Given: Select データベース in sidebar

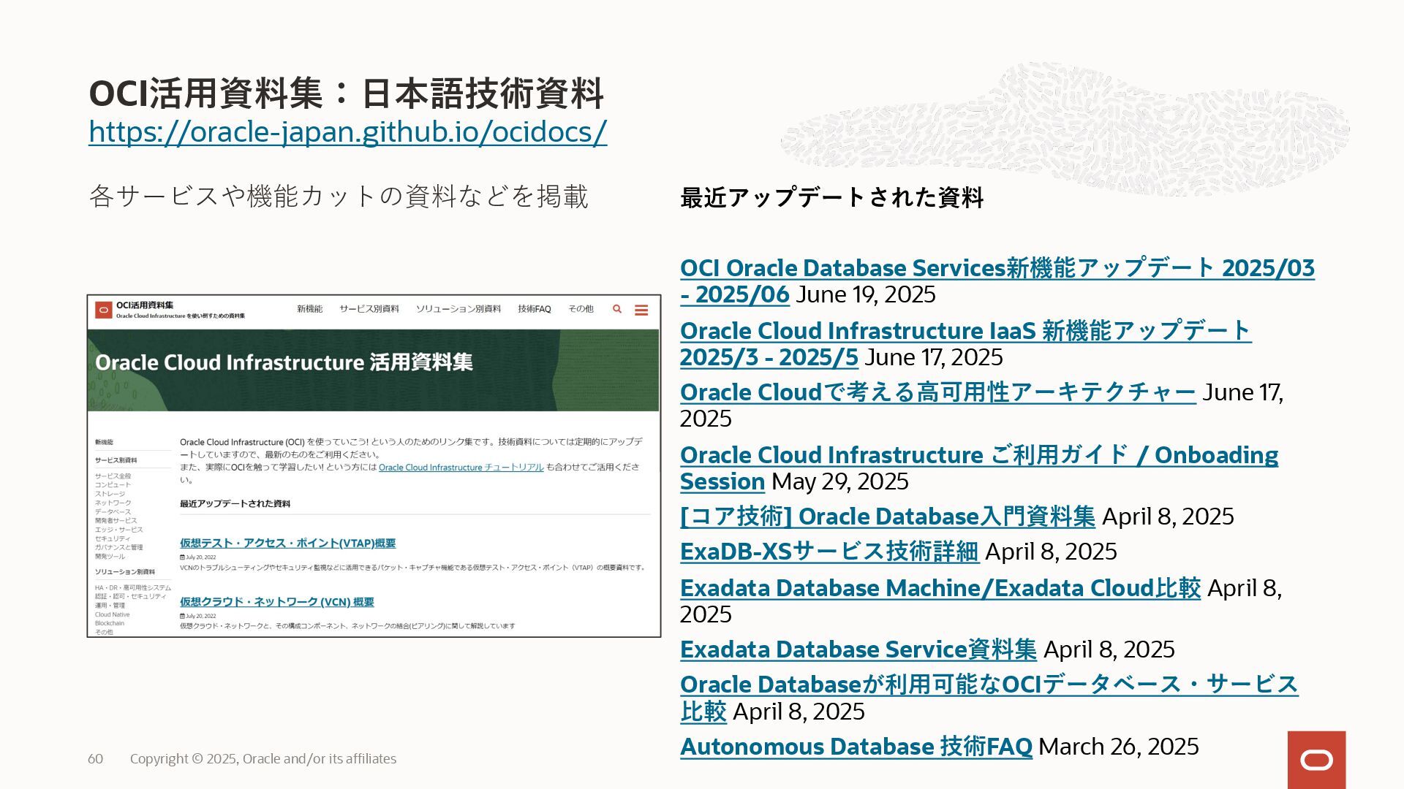Looking at the screenshot, I should 113,511.
